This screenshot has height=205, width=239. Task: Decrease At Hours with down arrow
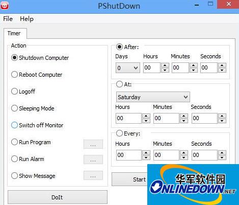[x=146, y=121]
